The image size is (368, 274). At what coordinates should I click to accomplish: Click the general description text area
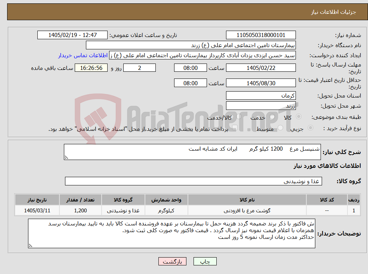192,152
